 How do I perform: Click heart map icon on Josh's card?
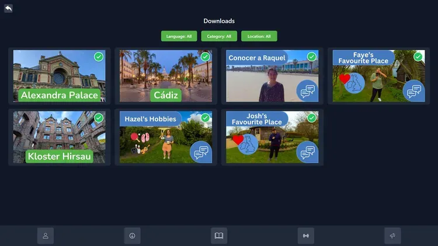coord(245,144)
